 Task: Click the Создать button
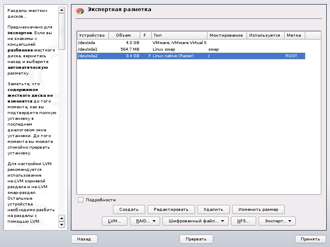pyautogui.click(x=129, y=210)
